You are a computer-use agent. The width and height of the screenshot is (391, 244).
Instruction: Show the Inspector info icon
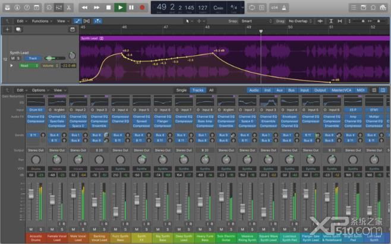17,8
